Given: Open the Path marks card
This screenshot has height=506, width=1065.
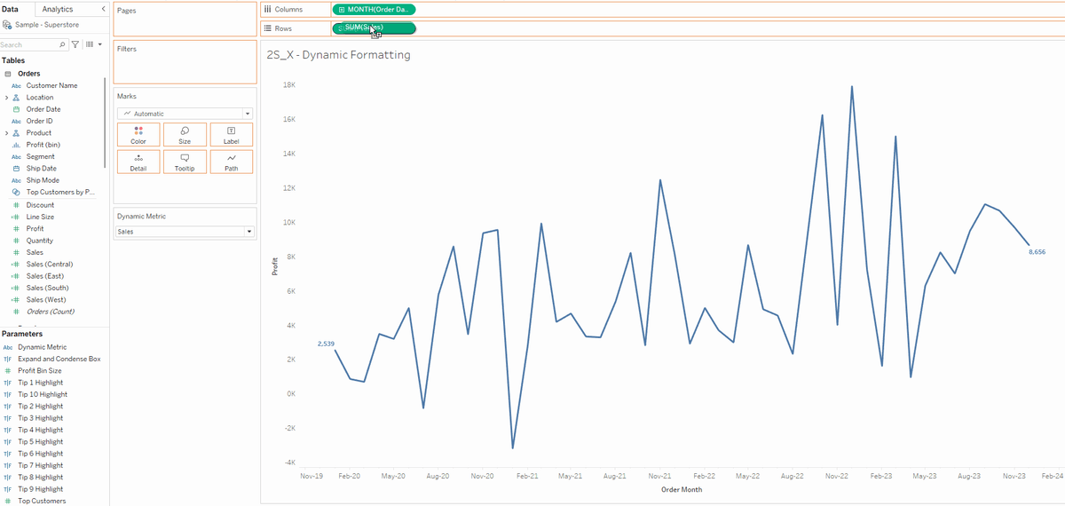Looking at the screenshot, I should (231, 162).
